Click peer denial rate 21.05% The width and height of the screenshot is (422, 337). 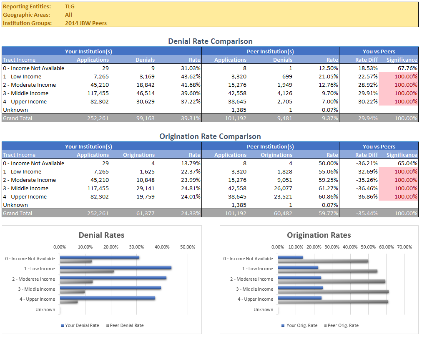click(328, 76)
